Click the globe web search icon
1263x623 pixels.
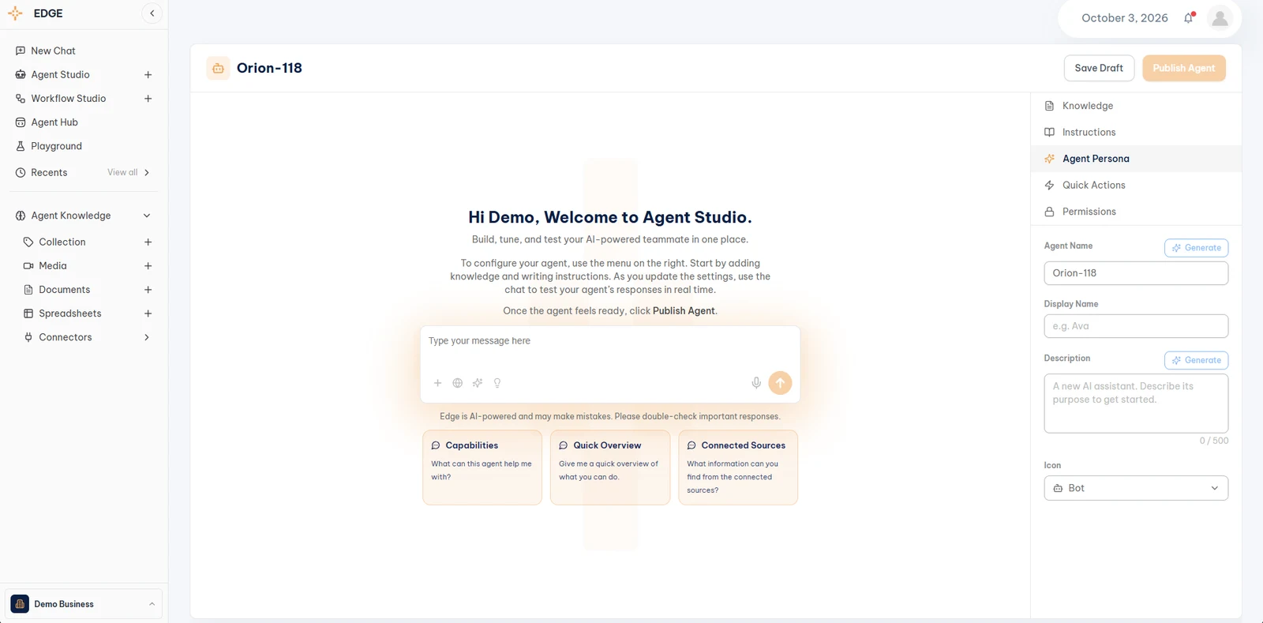coord(458,383)
